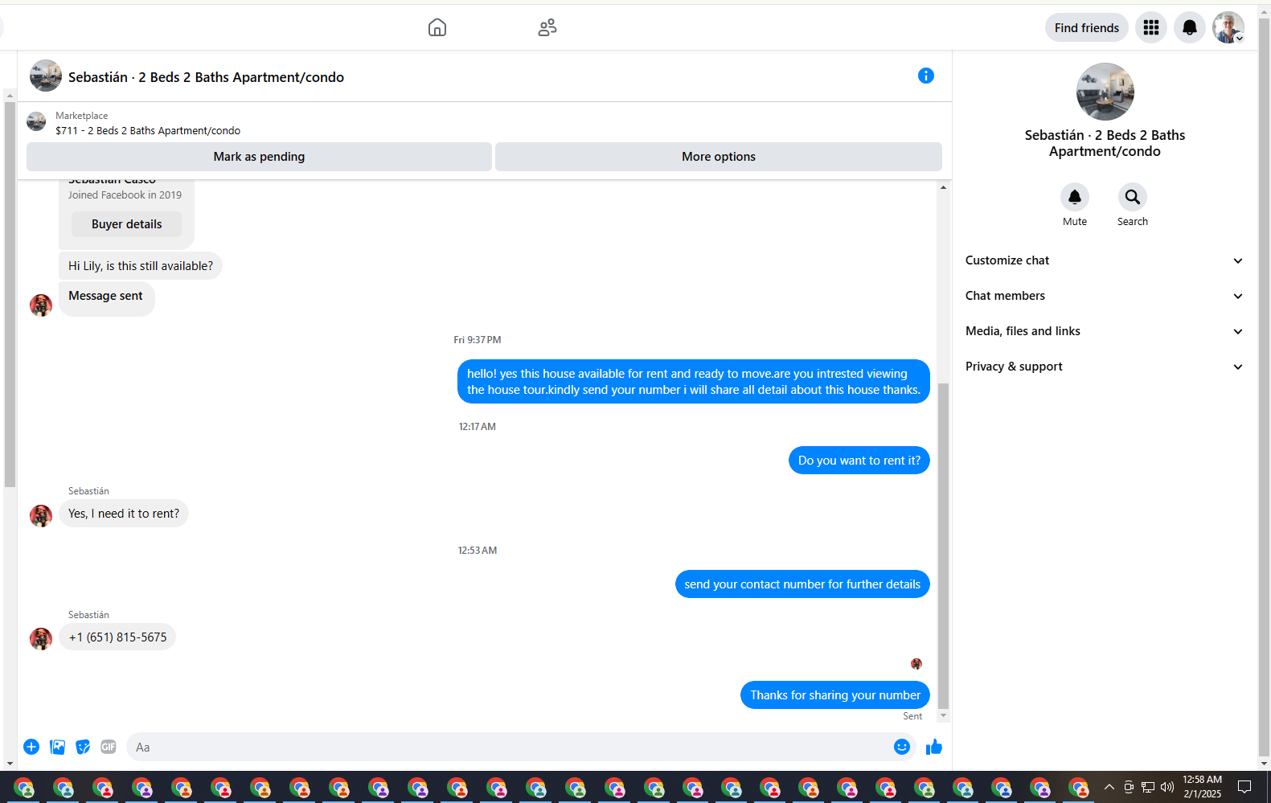Open the account profile picture menu

(1228, 28)
